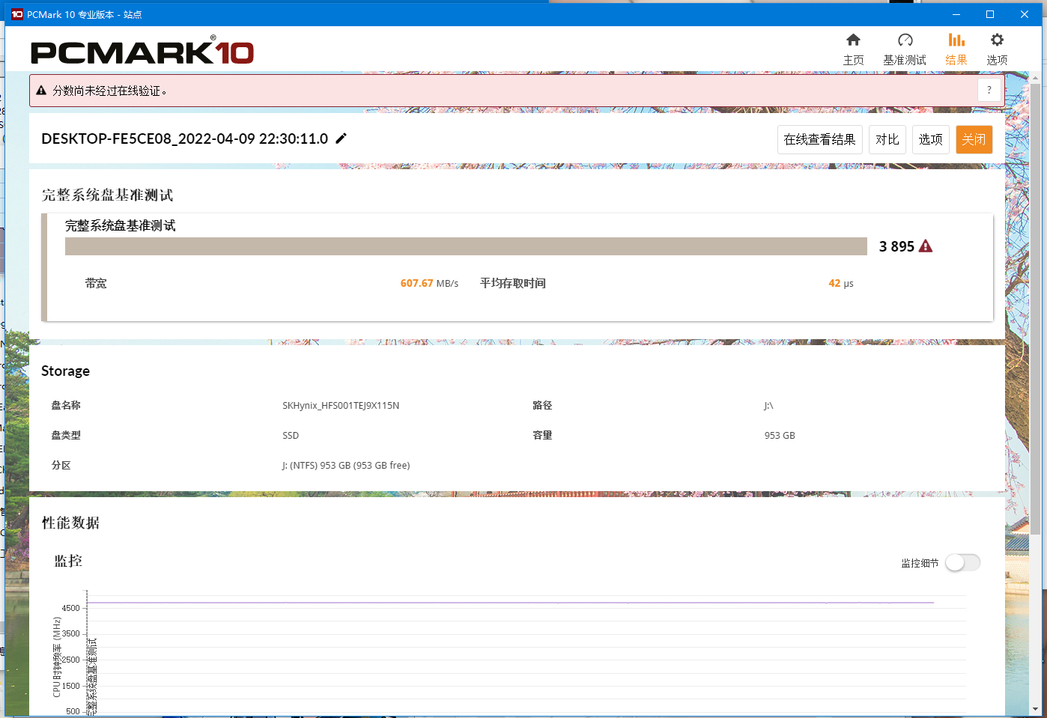Click the 平均存取时间 label

[x=513, y=283]
